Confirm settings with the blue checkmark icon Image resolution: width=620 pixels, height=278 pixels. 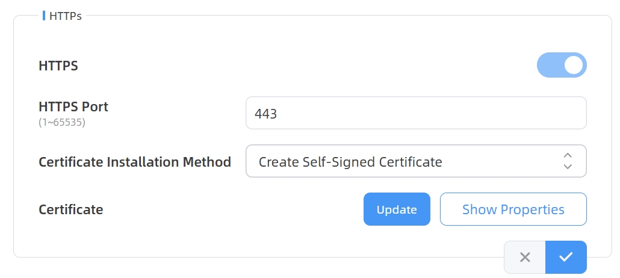point(566,258)
